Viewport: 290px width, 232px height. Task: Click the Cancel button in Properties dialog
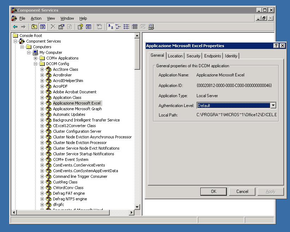242,192
